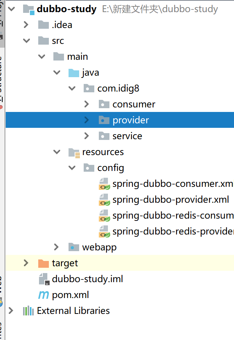Select the service package

point(127,136)
